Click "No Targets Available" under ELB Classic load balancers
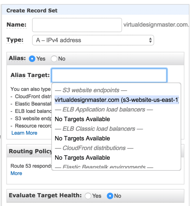 82,138
